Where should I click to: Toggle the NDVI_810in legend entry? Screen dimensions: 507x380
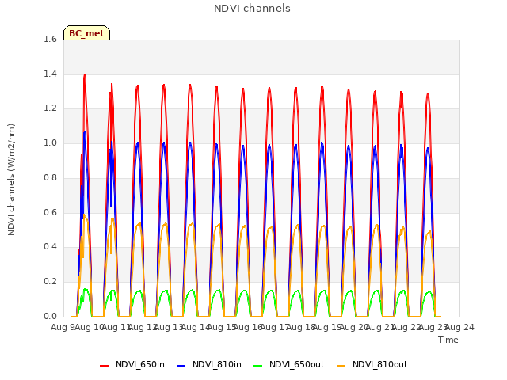point(209,365)
